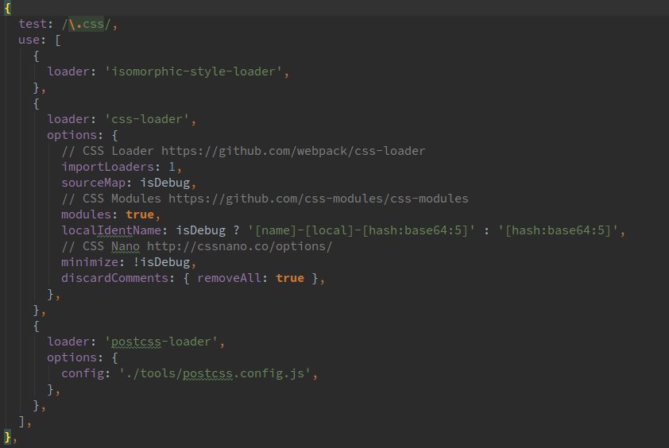
Task: Click the 'minimize' property key
Action: (x=90, y=262)
